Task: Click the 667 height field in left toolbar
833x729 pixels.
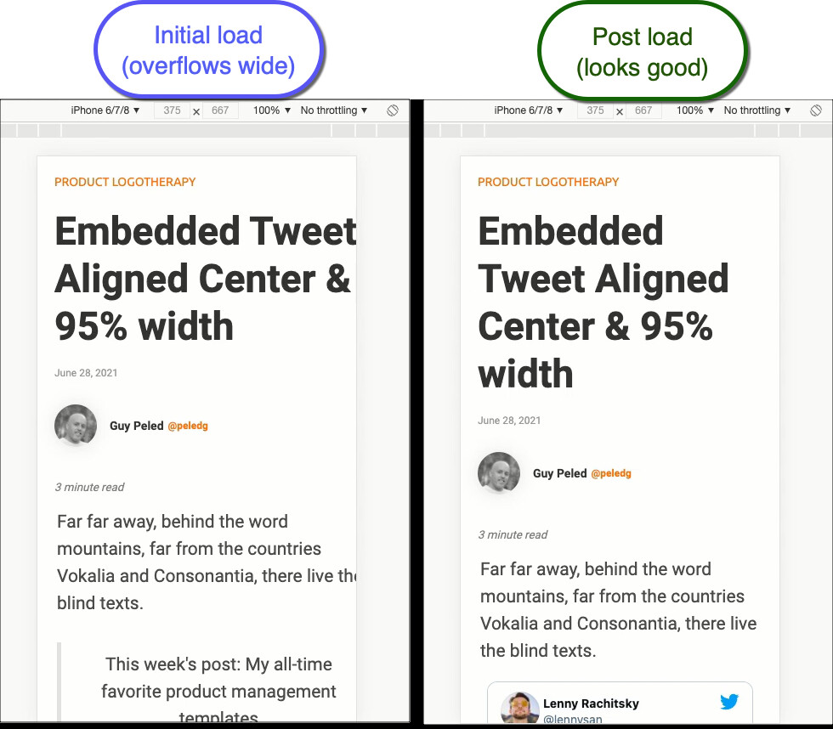Action: [x=220, y=110]
